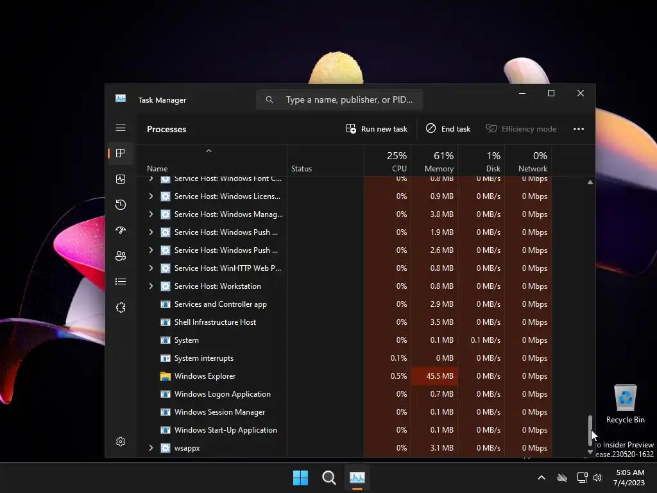Screen dimensions: 657x493
Task: Click the network icon in system tray
Action: tap(582, 478)
